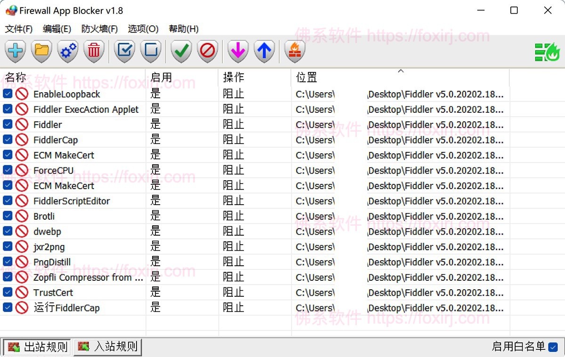This screenshot has width=565, height=357.
Task: Delete selected rule with the trash icon
Action: (94, 52)
